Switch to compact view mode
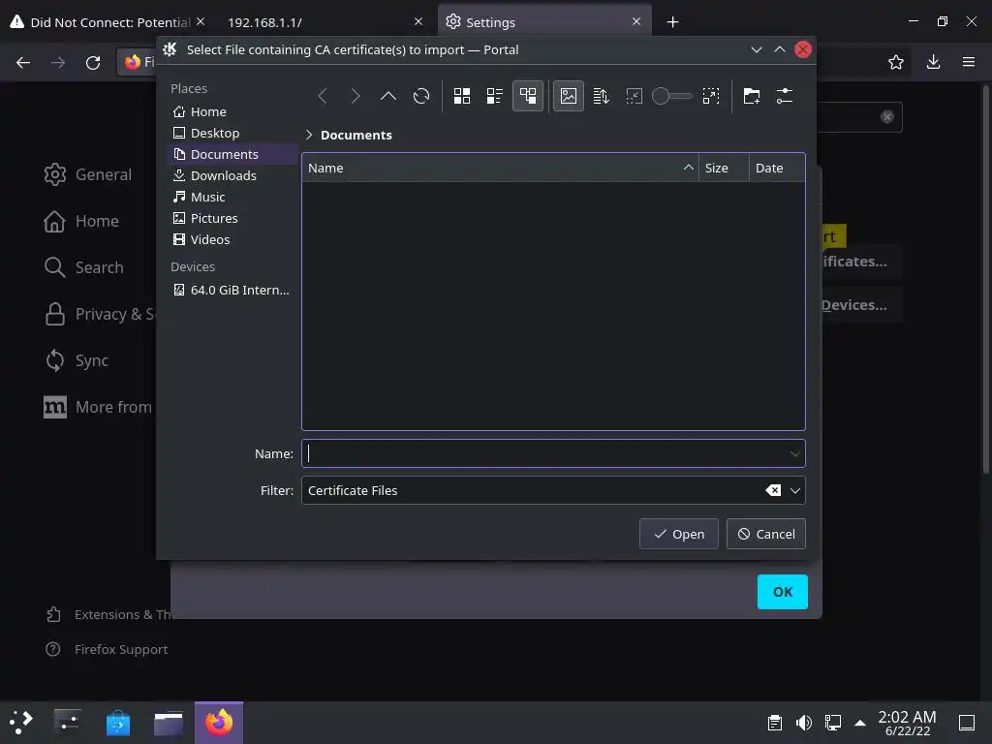The image size is (992, 744). pos(495,96)
